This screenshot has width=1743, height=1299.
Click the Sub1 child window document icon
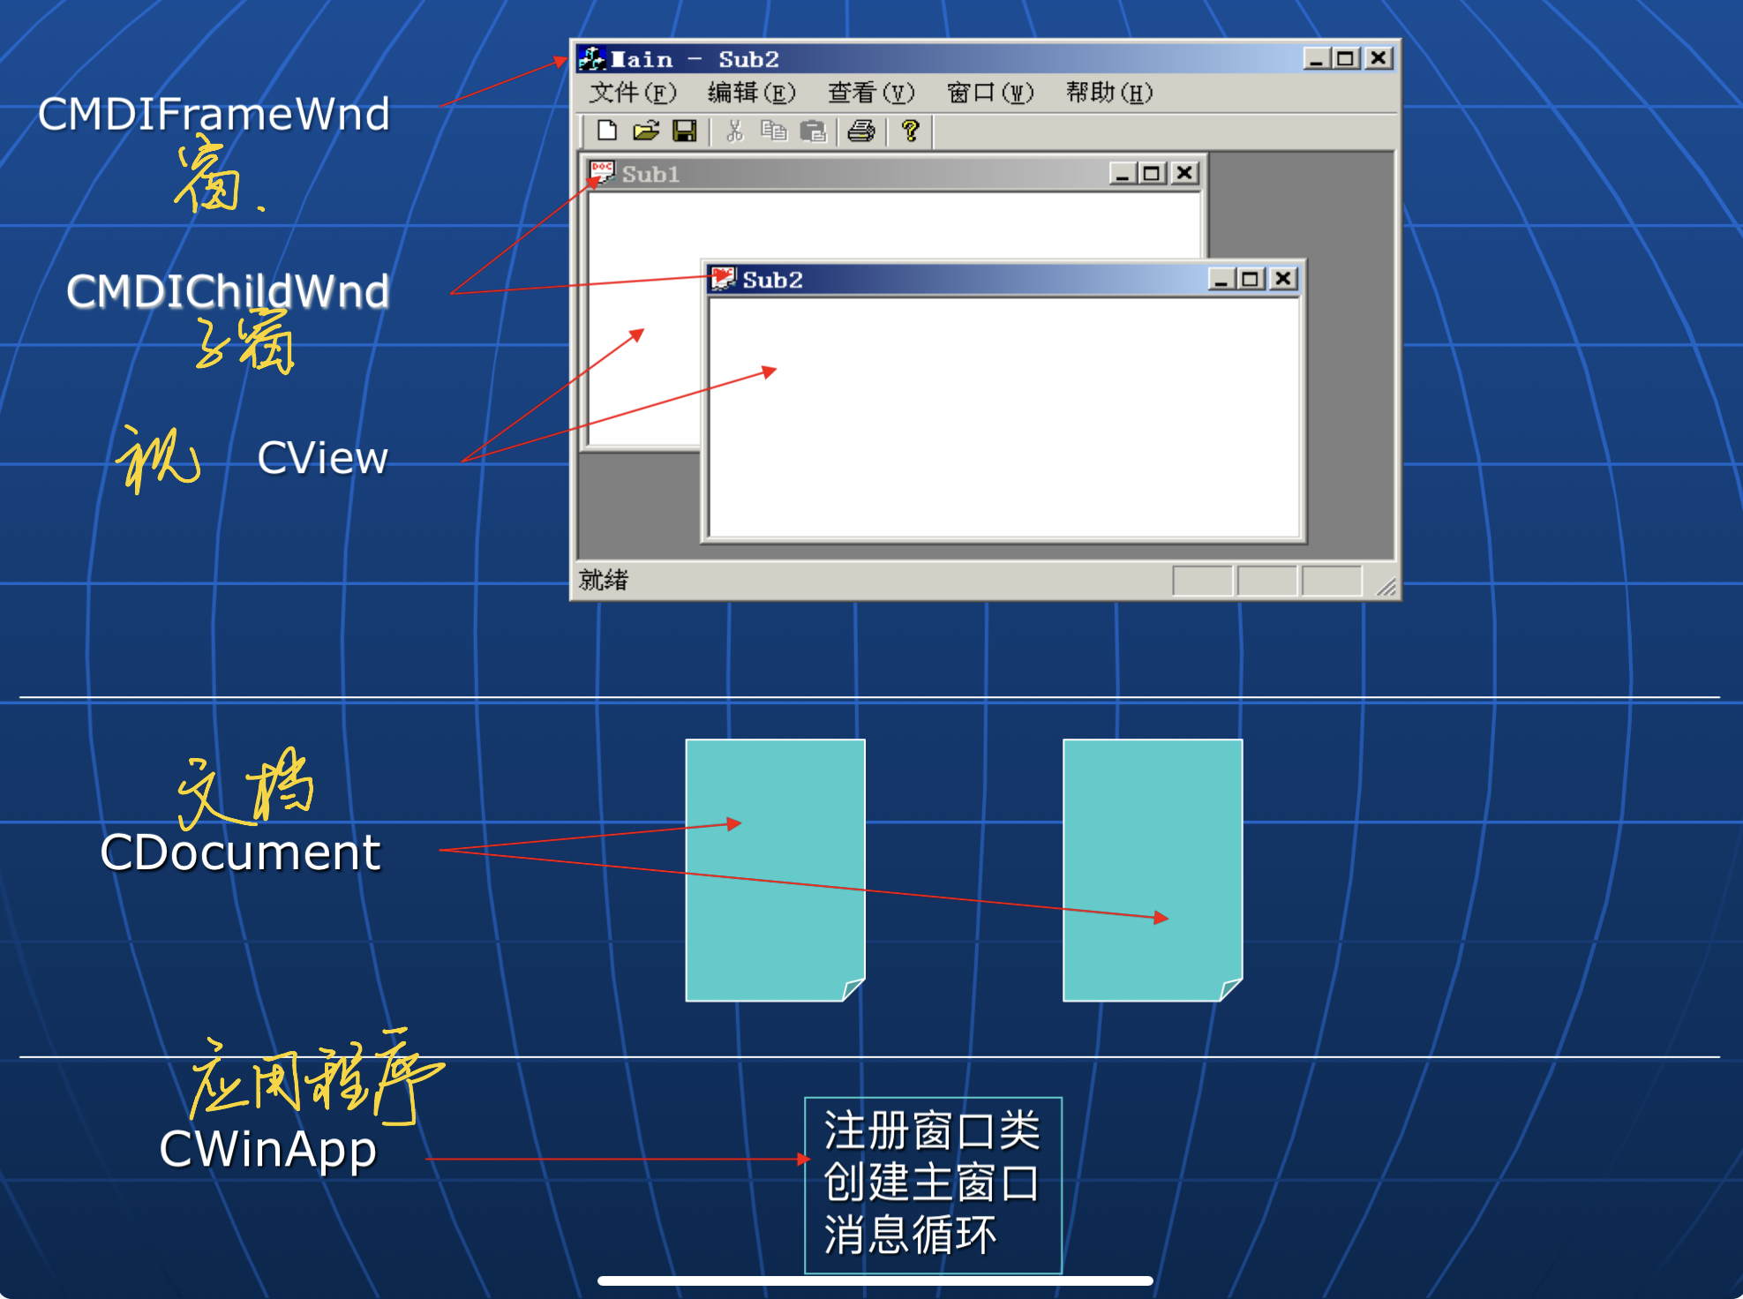coord(602,172)
